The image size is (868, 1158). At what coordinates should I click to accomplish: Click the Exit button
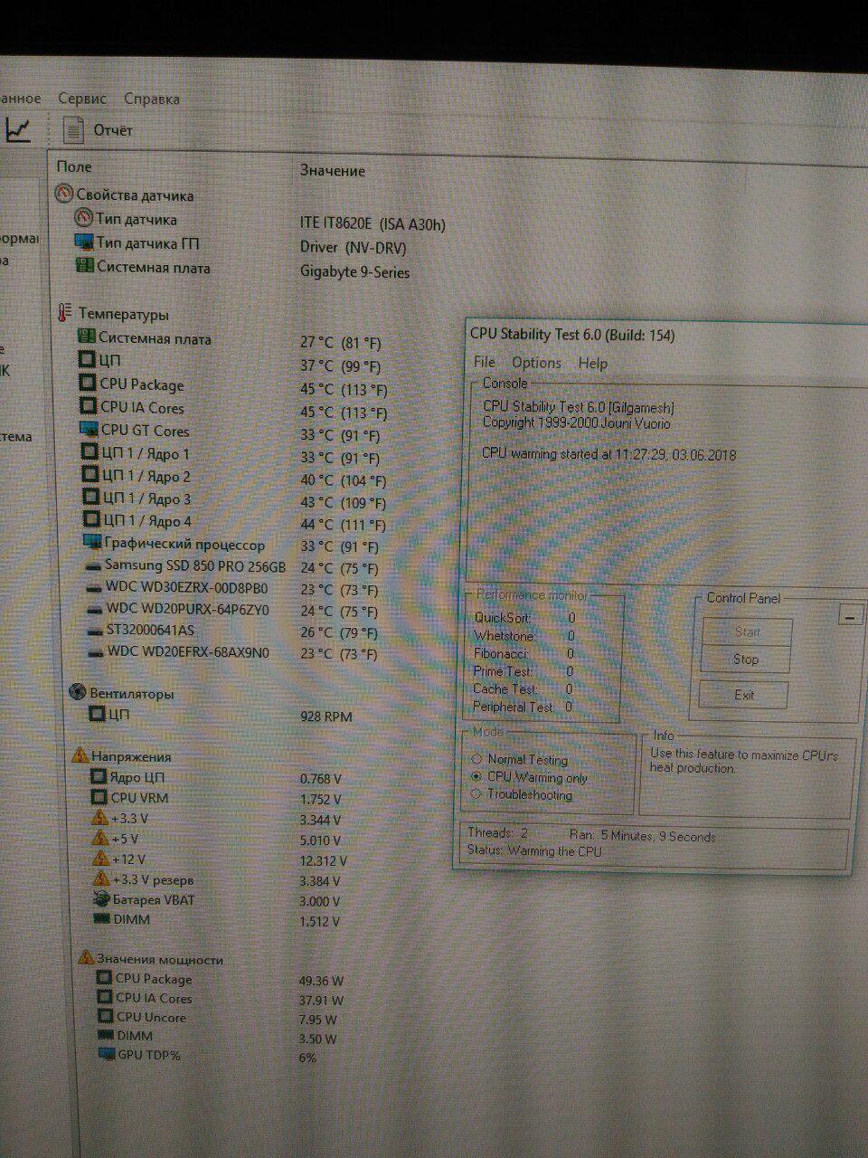click(743, 695)
